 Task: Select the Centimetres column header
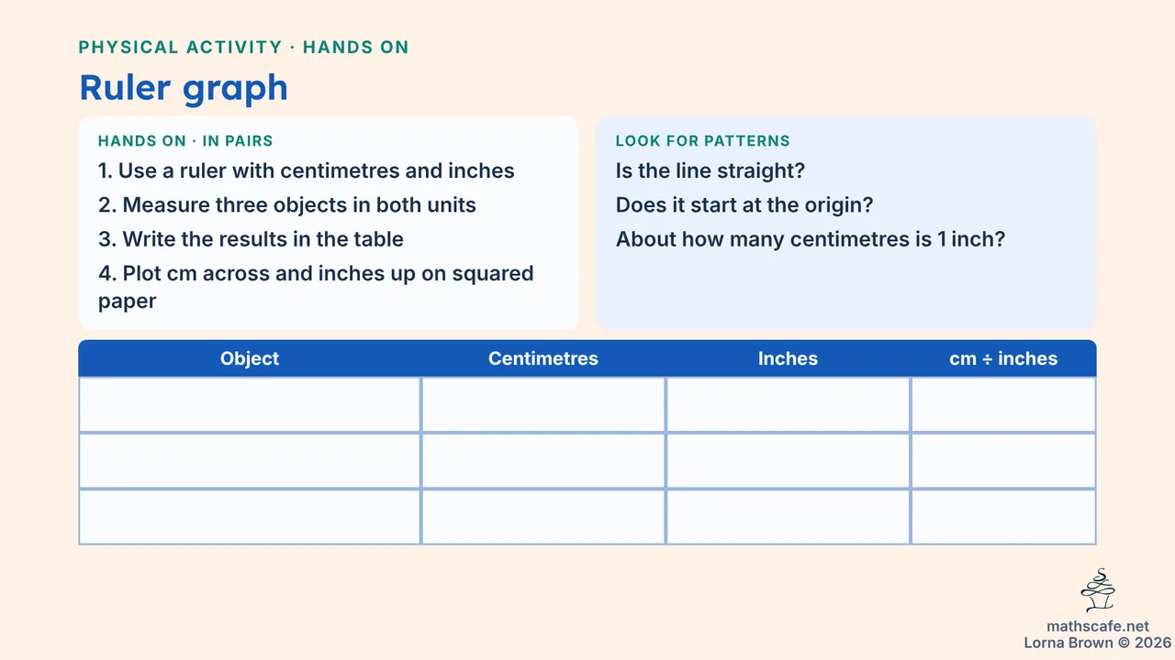point(543,358)
